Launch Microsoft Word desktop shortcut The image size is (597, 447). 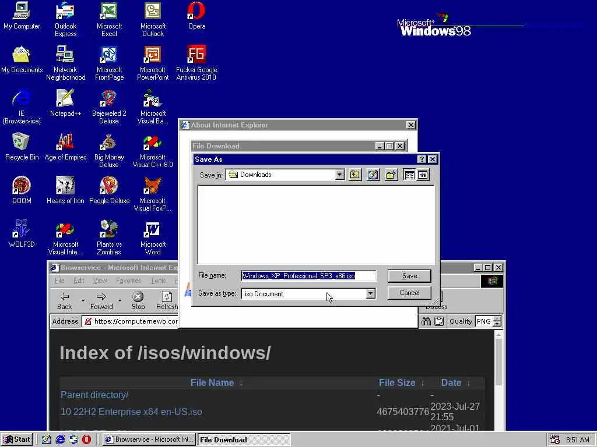153,237
